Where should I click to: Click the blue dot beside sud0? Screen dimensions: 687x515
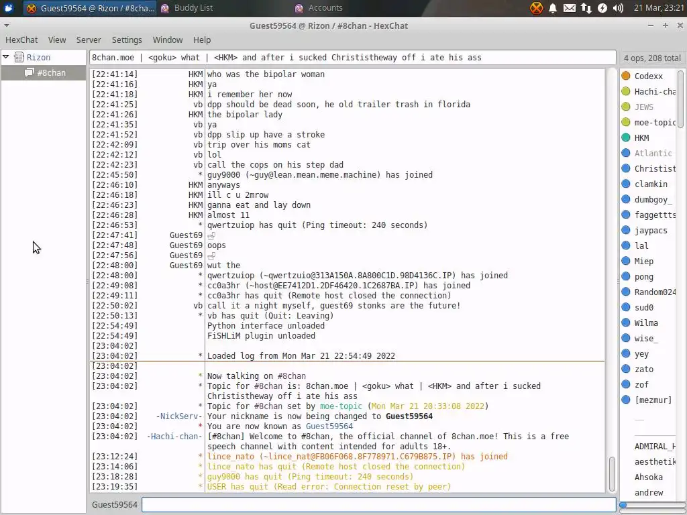tap(626, 307)
